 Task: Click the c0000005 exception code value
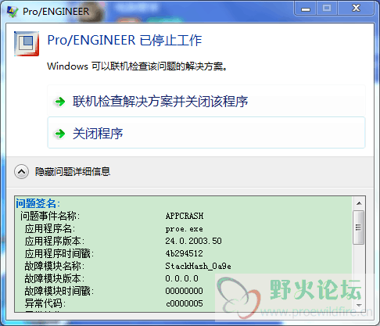click(185, 303)
